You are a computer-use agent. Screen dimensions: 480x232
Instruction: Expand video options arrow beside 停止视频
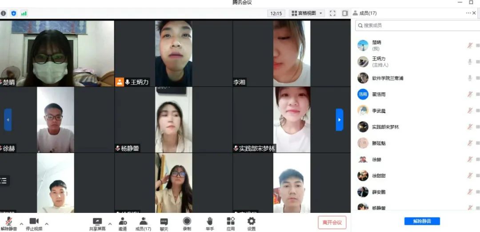[x=47, y=224]
